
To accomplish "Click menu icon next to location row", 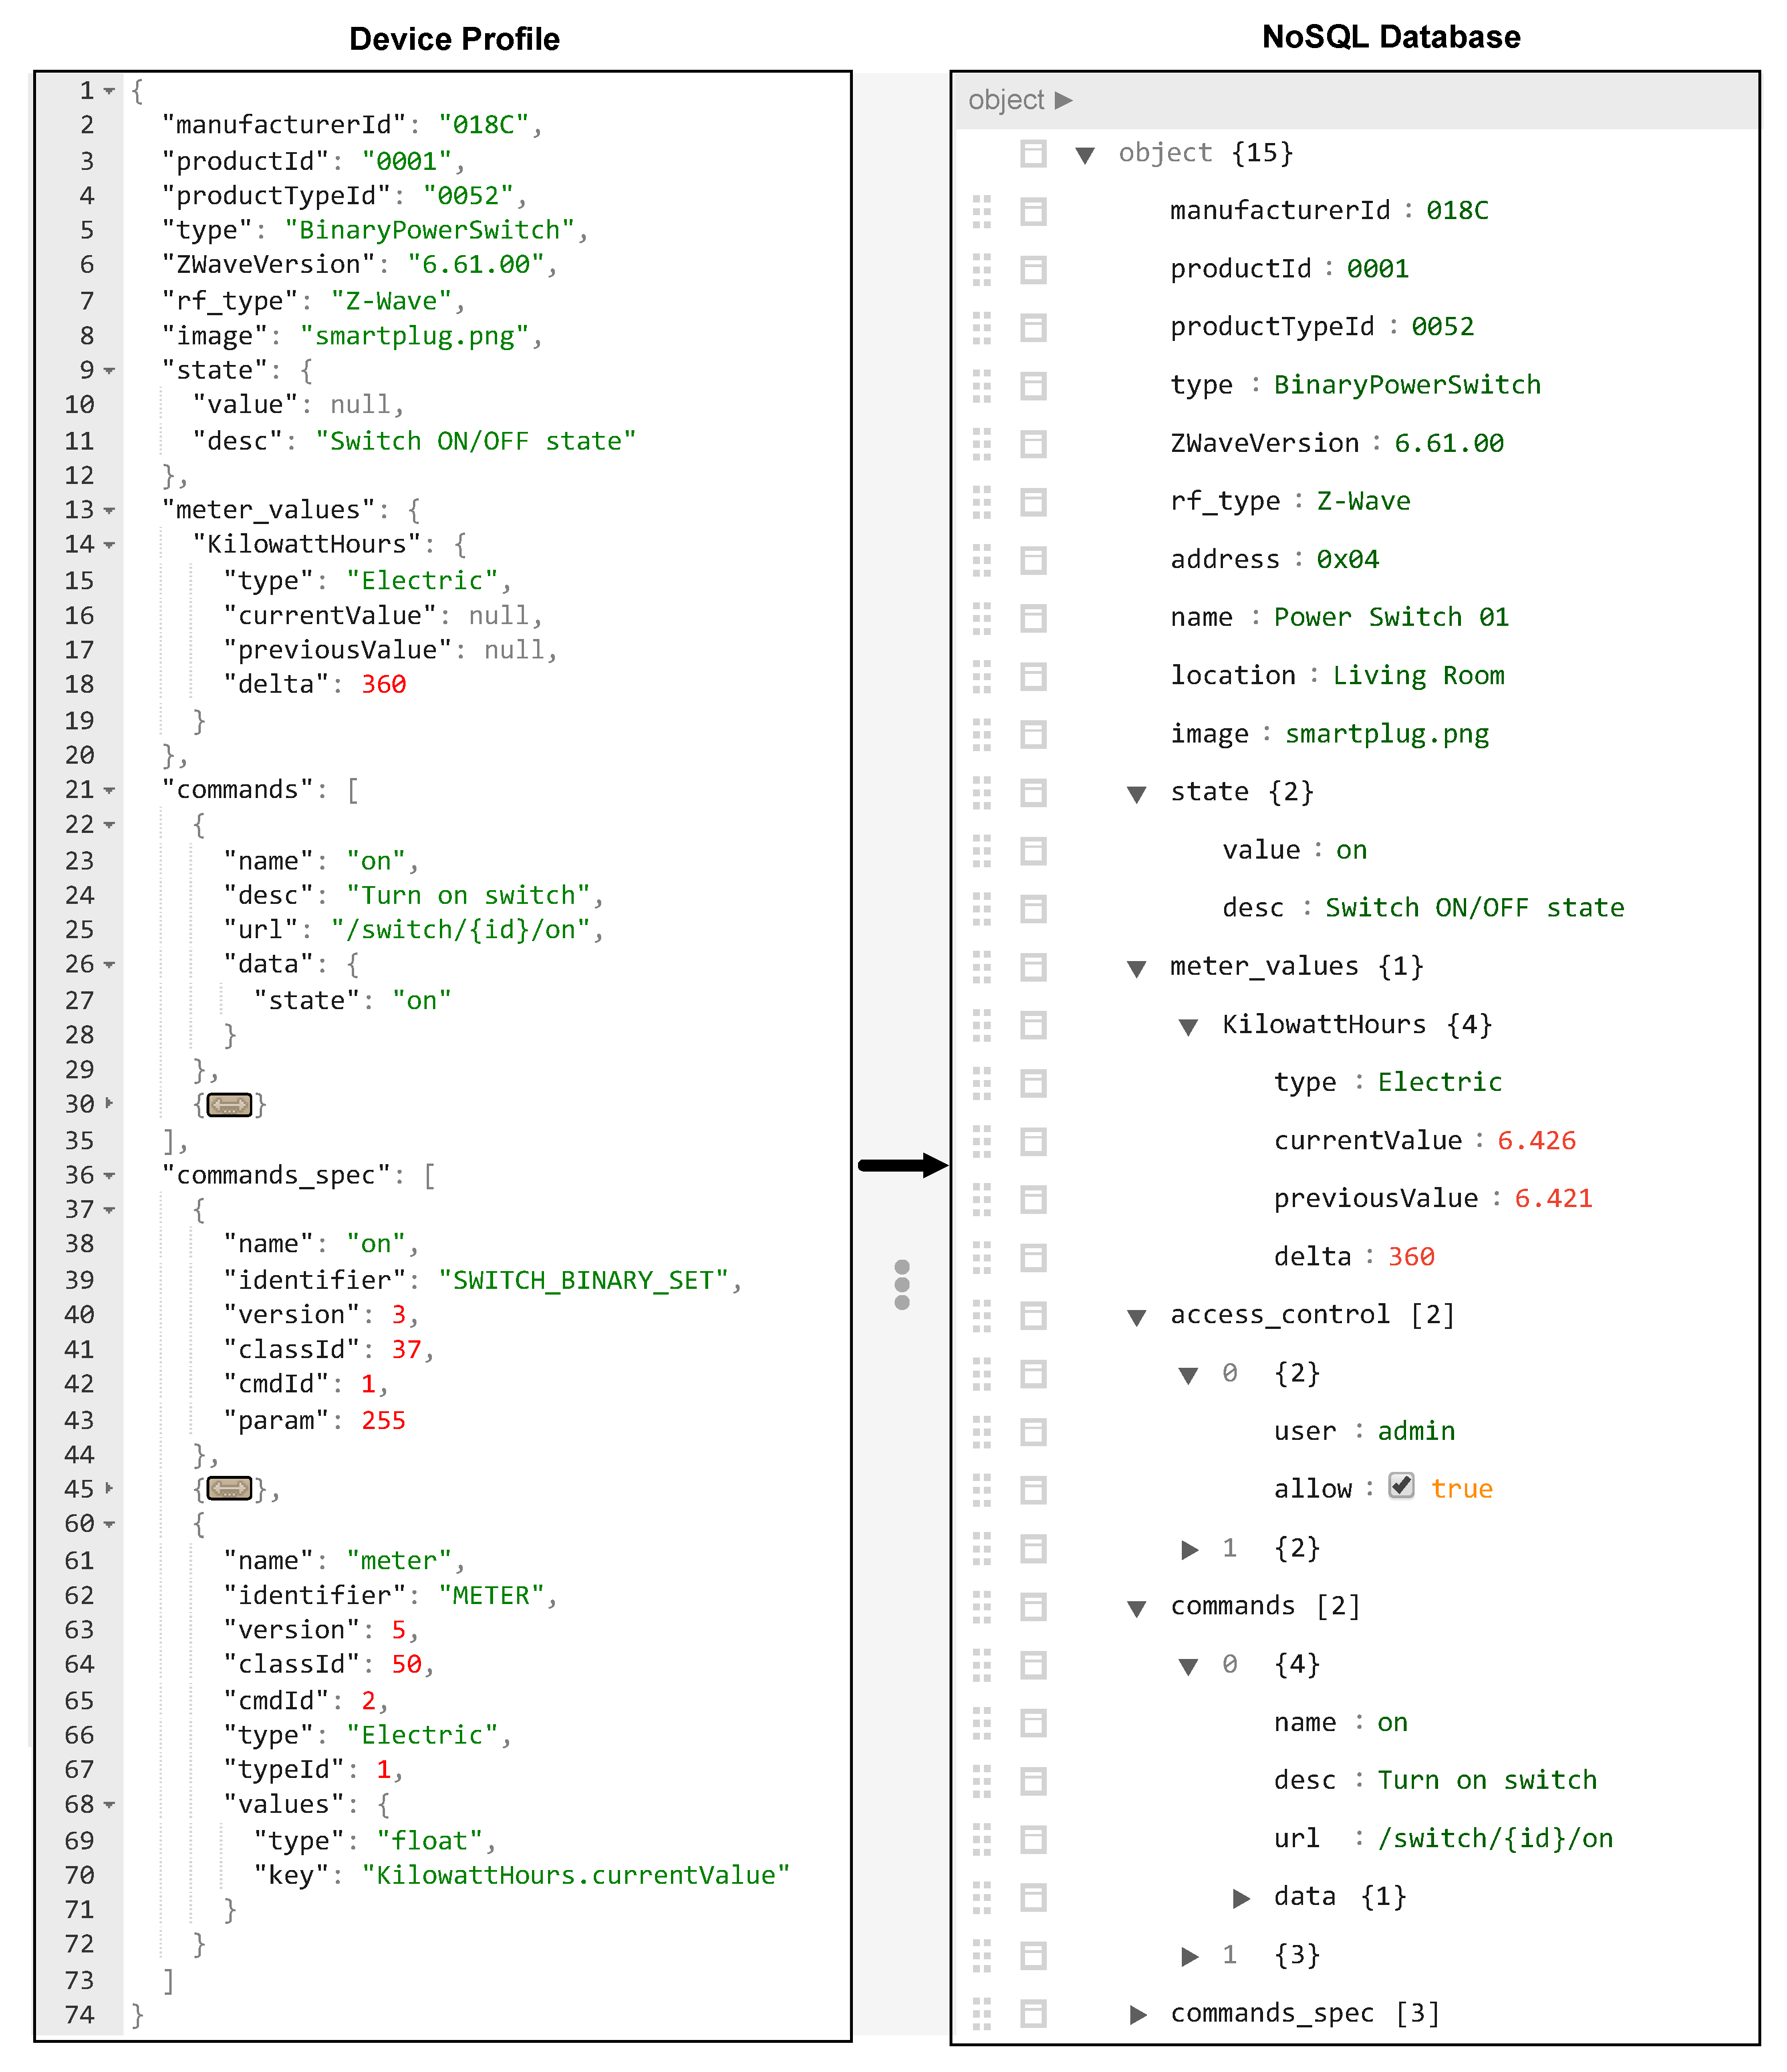I will [1033, 676].
